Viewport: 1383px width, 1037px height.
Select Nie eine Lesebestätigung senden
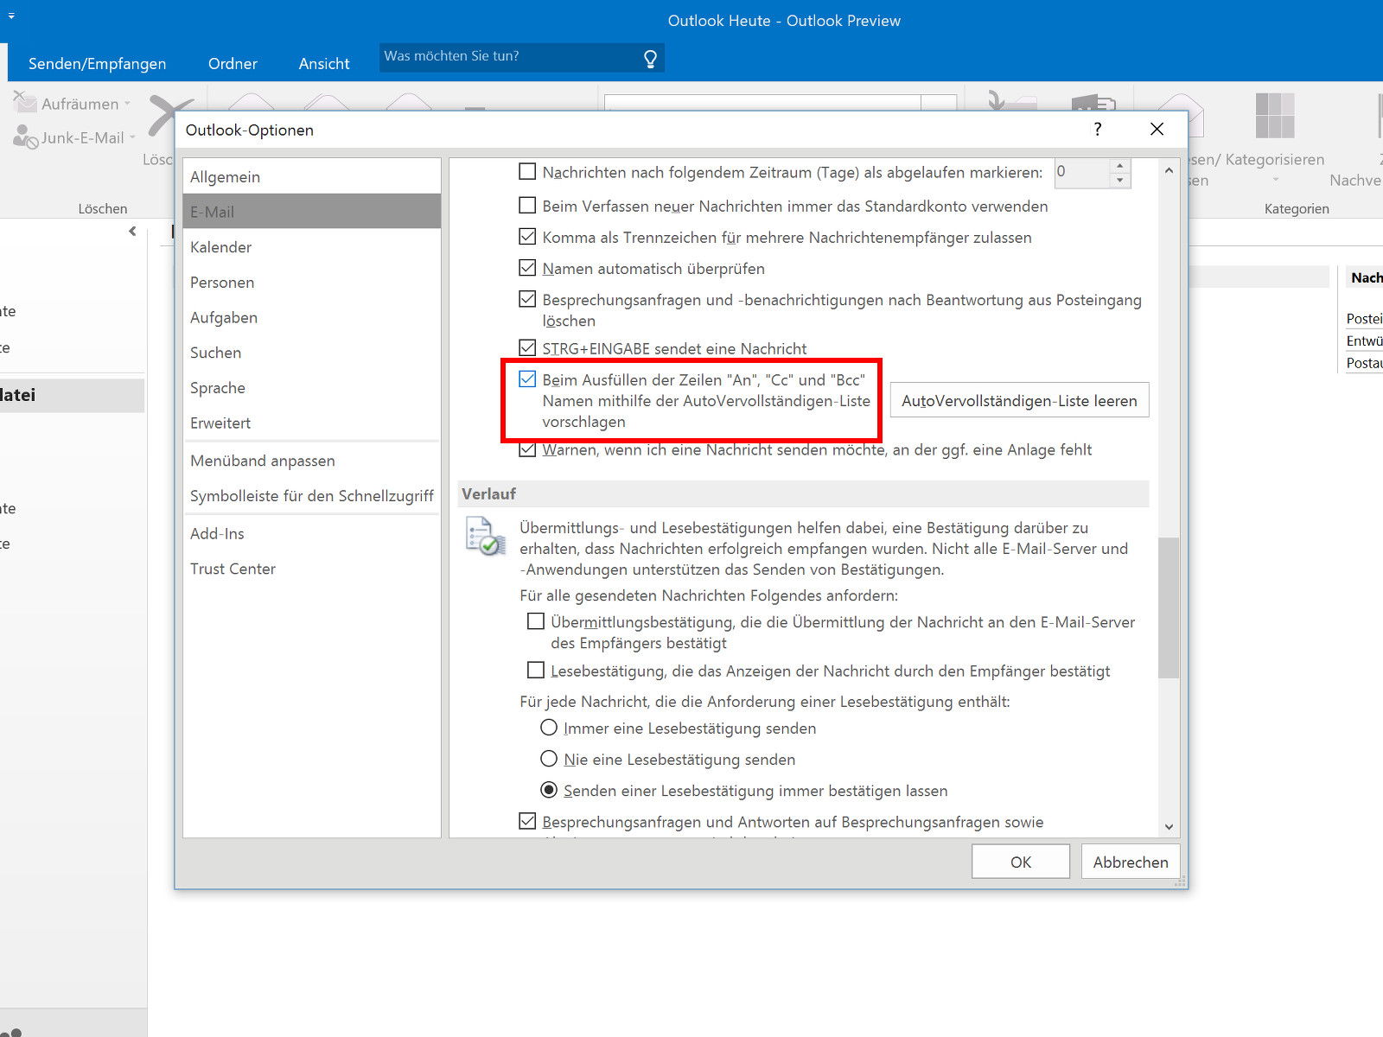click(x=549, y=759)
